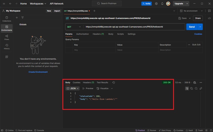Click the query param Key field

[94, 50]
